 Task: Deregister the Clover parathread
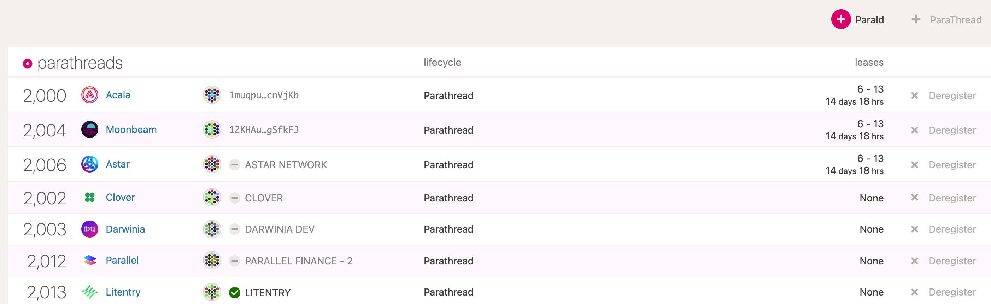pos(944,198)
